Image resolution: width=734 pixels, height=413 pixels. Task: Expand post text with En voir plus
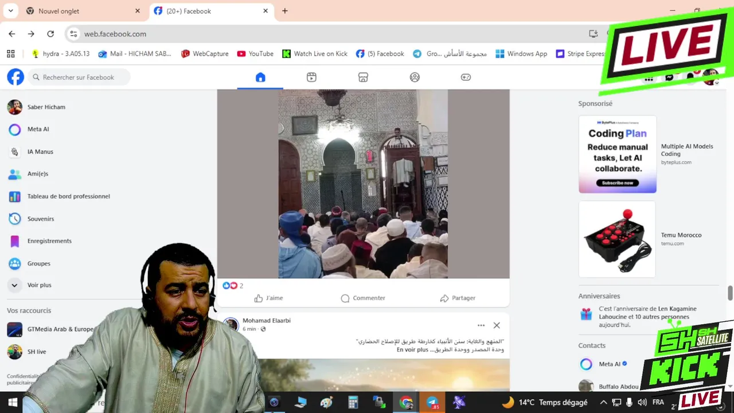pos(412,349)
